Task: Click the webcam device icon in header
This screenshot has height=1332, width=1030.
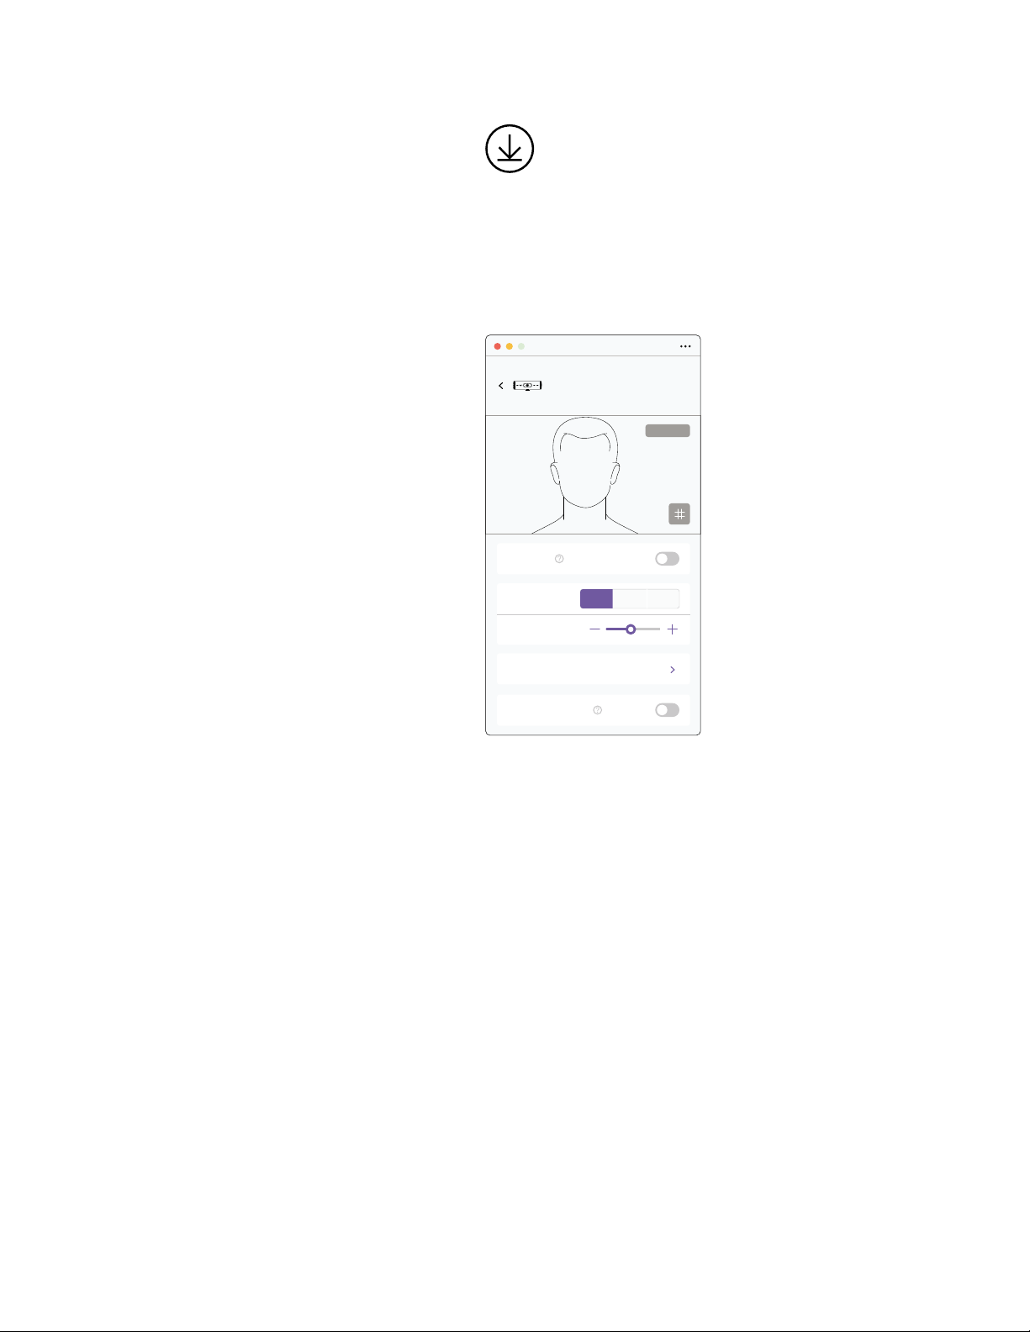Action: tap(527, 386)
